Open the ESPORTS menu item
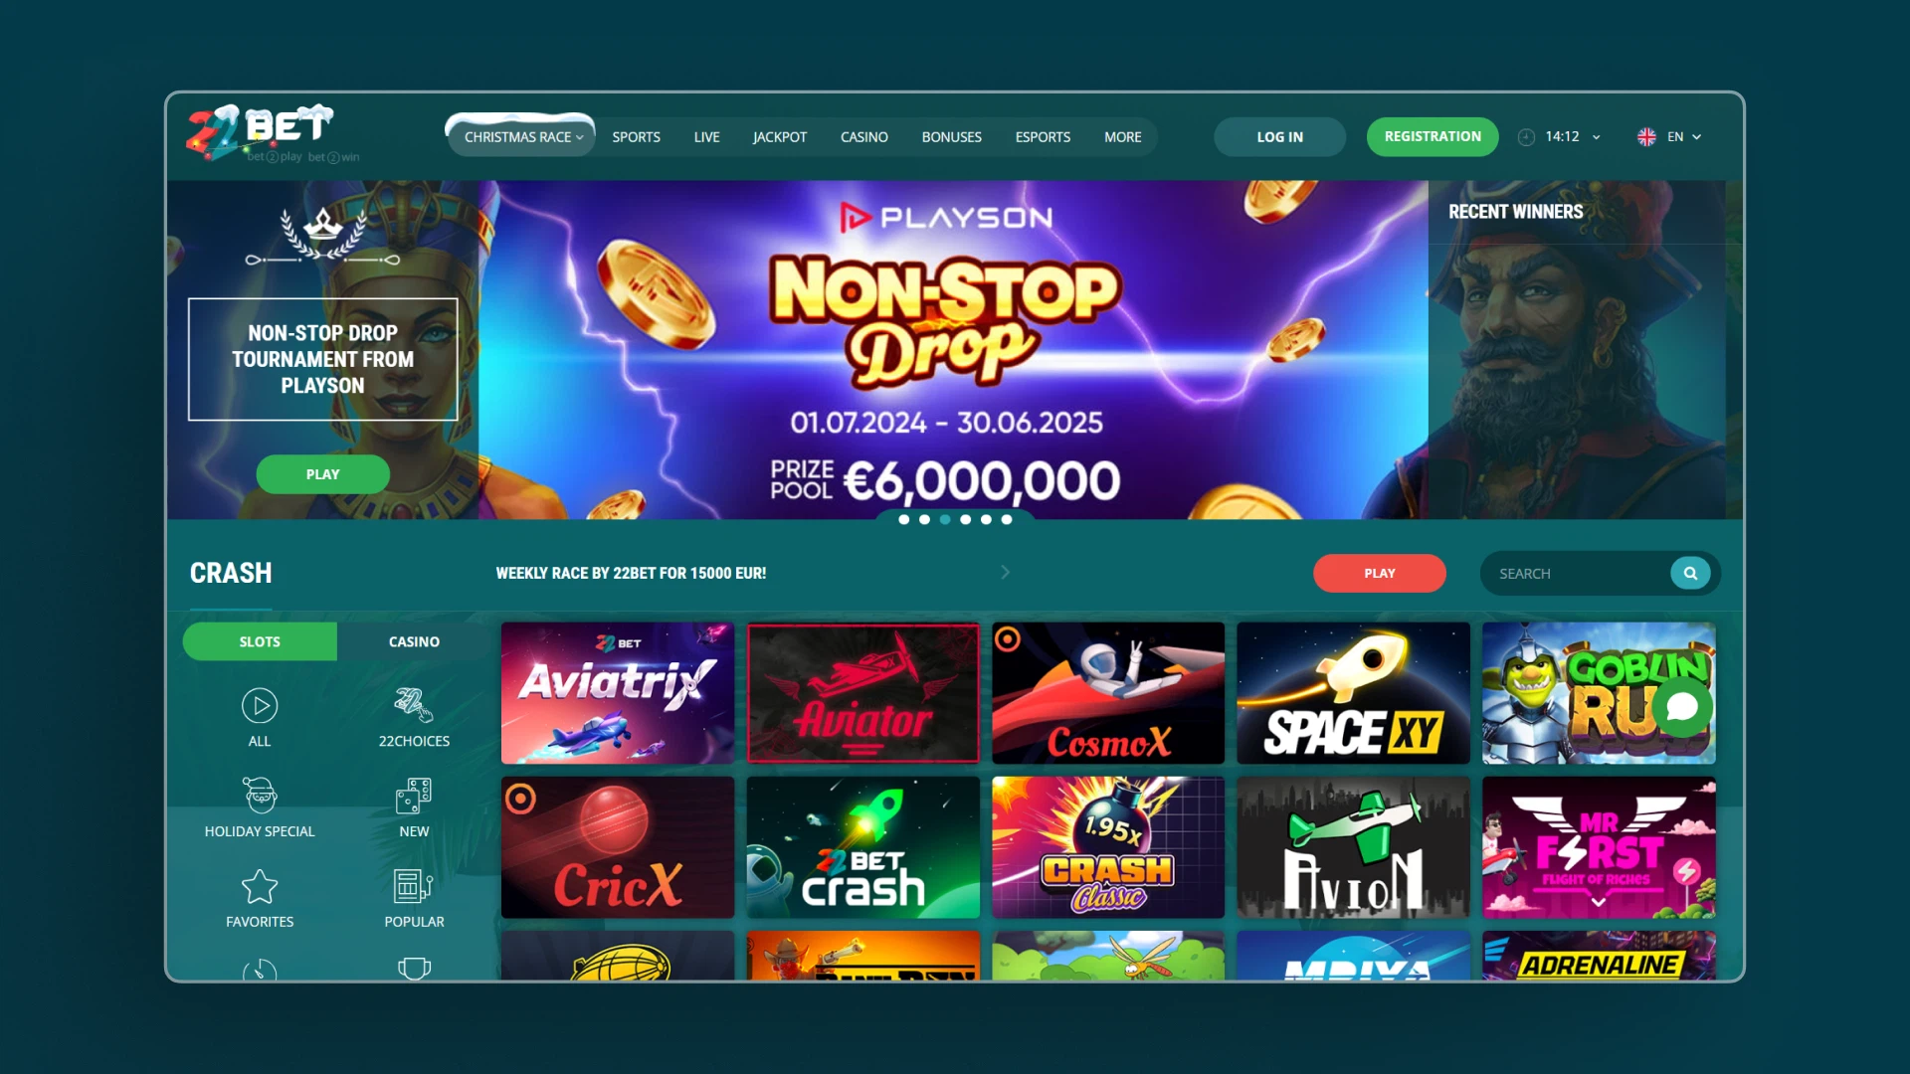 click(x=1043, y=137)
